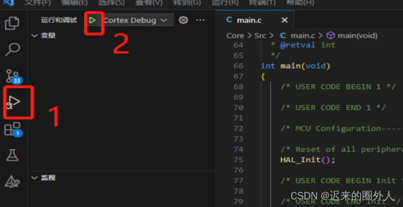Click the Reset of all peripherals comment

coord(341,149)
